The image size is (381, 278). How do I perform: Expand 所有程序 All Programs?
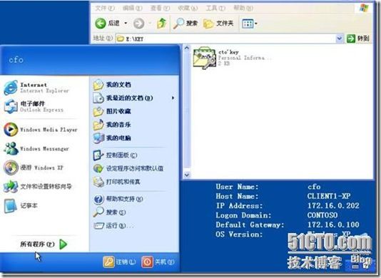click(x=44, y=244)
